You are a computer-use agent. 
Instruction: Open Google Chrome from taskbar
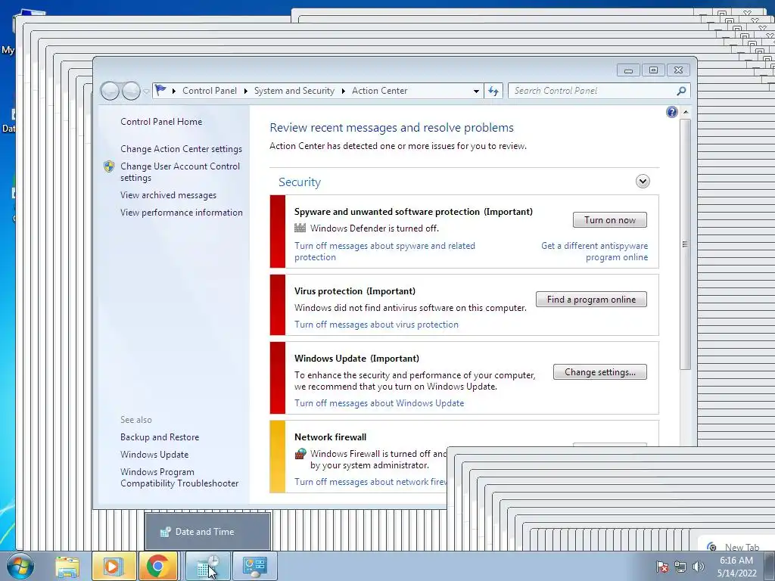tap(158, 566)
